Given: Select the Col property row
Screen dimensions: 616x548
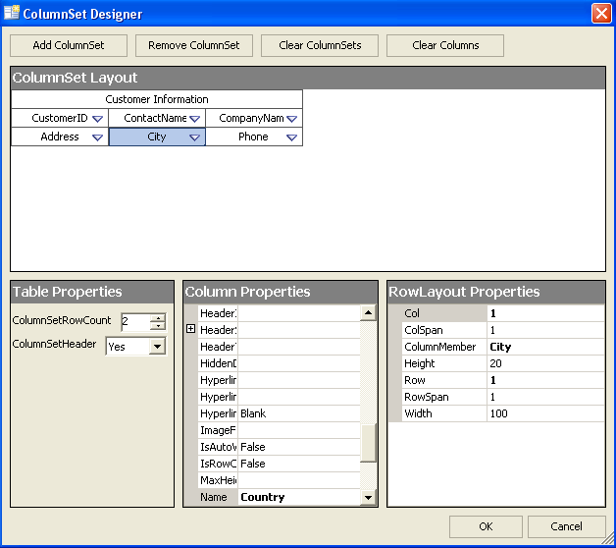Looking at the screenshot, I should click(x=503, y=313).
